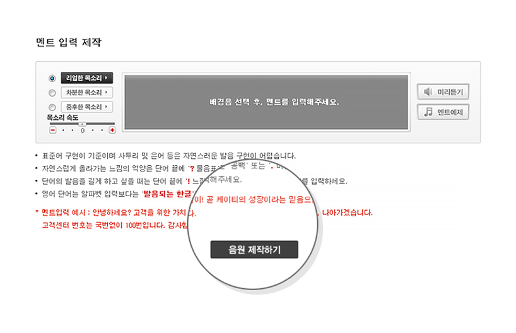
Task: Click the red 발음되는 한글 text
Action: coord(168,194)
